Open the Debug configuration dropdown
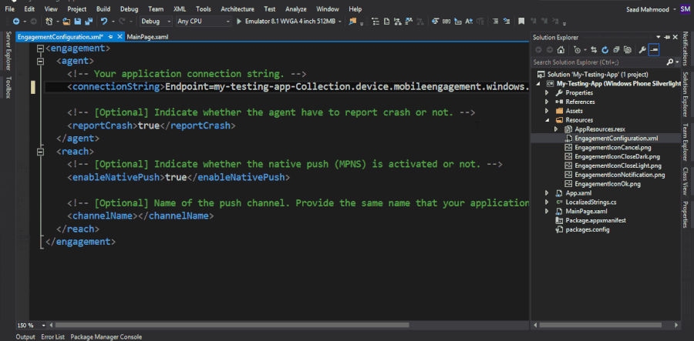Screen dimensions: 694x341 (x=169, y=22)
